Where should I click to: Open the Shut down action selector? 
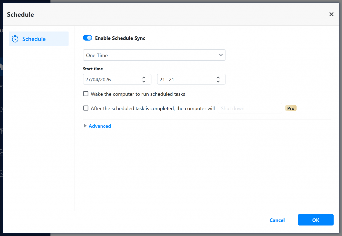coord(250,108)
